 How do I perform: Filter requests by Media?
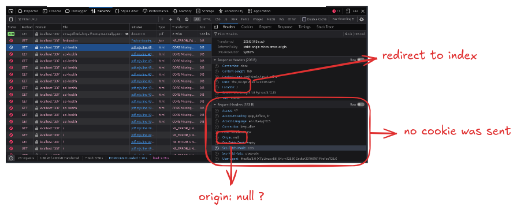click(x=271, y=20)
